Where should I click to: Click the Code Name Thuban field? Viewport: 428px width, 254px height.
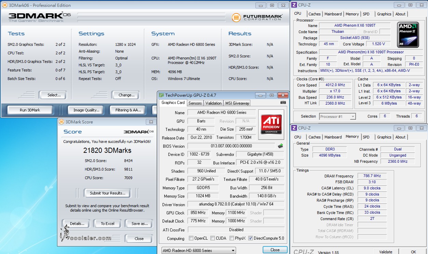[x=337, y=31]
